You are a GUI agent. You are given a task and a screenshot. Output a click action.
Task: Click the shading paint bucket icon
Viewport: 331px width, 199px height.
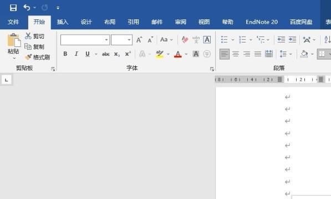pyautogui.click(x=304, y=54)
